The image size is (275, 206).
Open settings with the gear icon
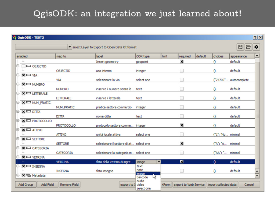[256, 47]
